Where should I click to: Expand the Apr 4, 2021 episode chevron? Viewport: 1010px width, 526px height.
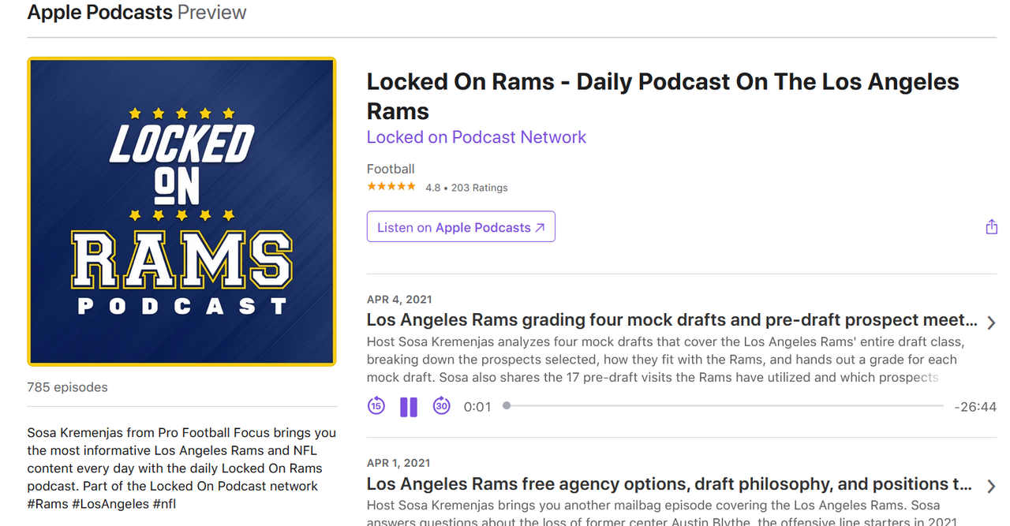(991, 323)
